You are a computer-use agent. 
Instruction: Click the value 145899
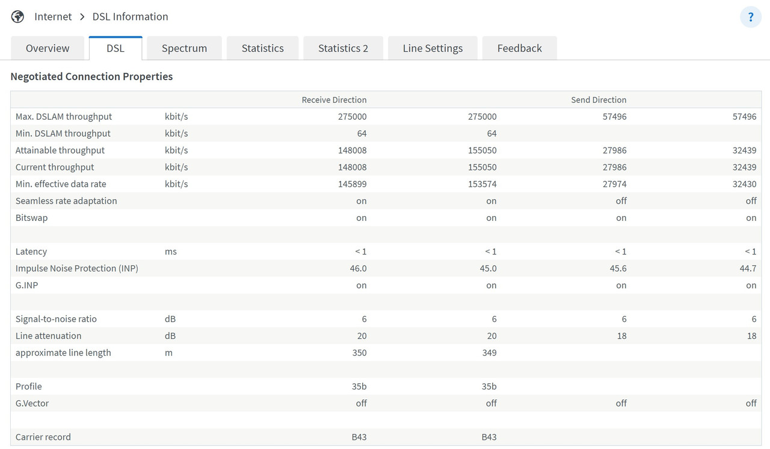click(x=352, y=184)
